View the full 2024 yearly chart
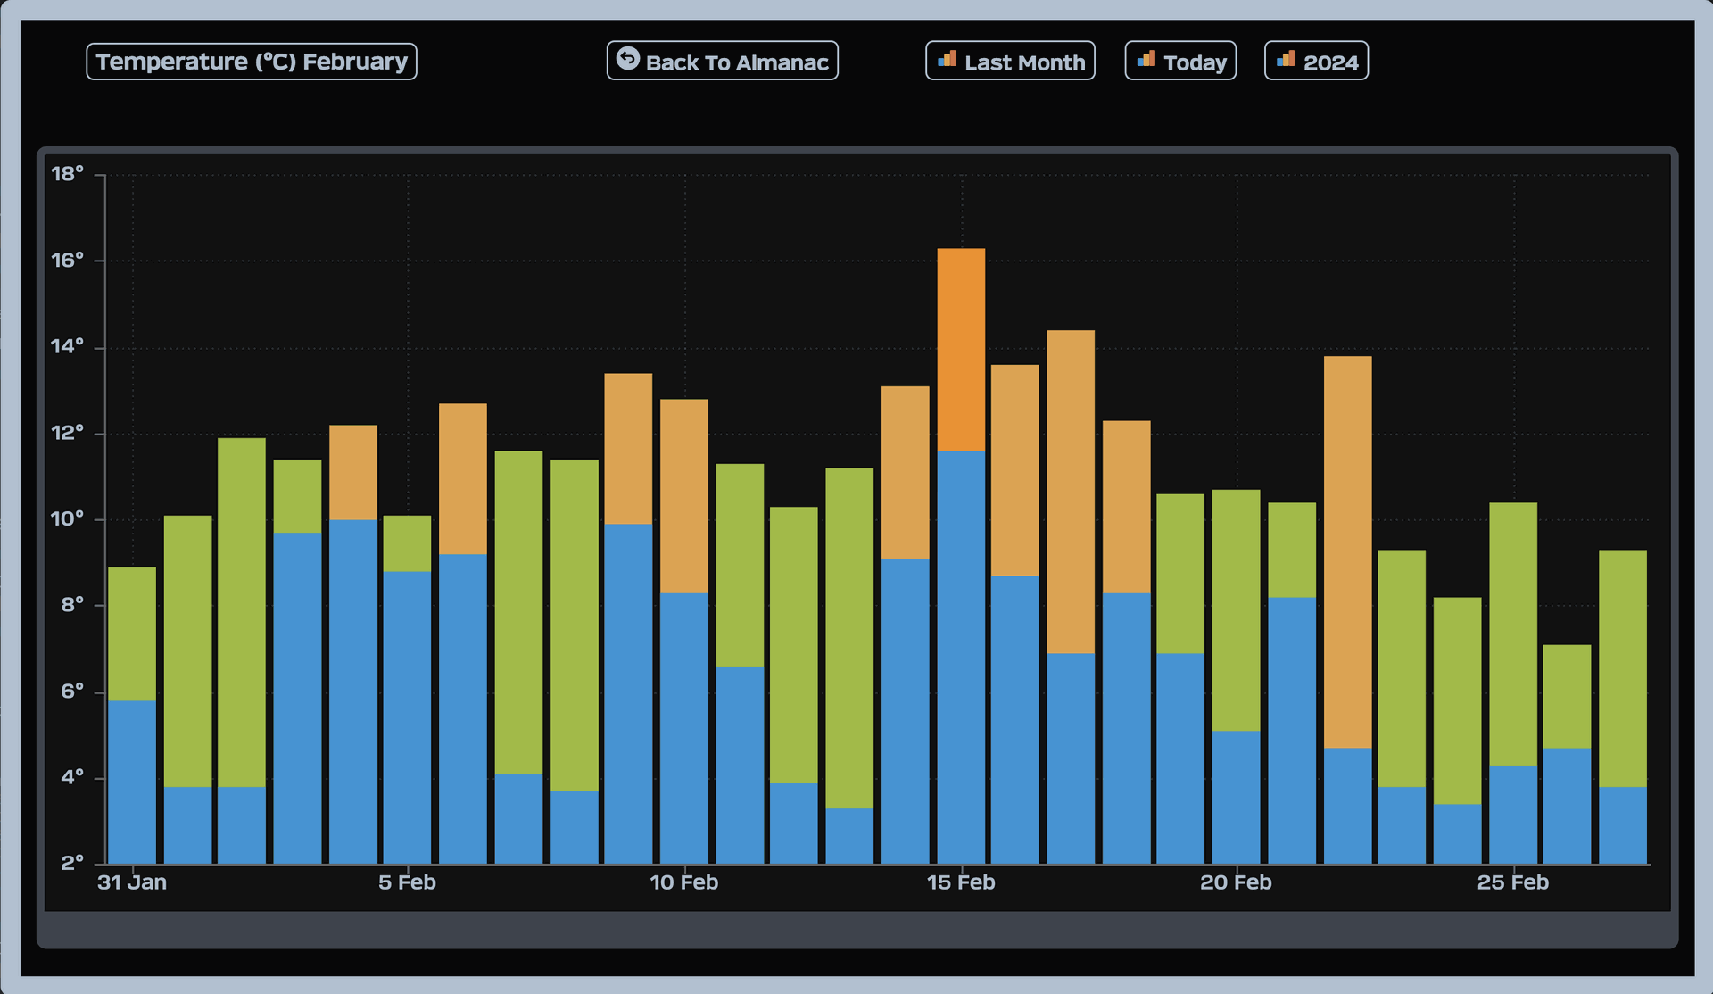The height and width of the screenshot is (994, 1713). pyautogui.click(x=1316, y=62)
